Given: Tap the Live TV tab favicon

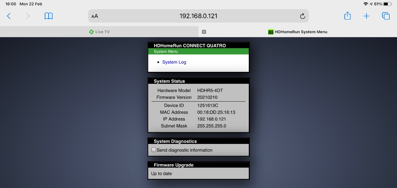Looking at the screenshot, I should [91, 32].
